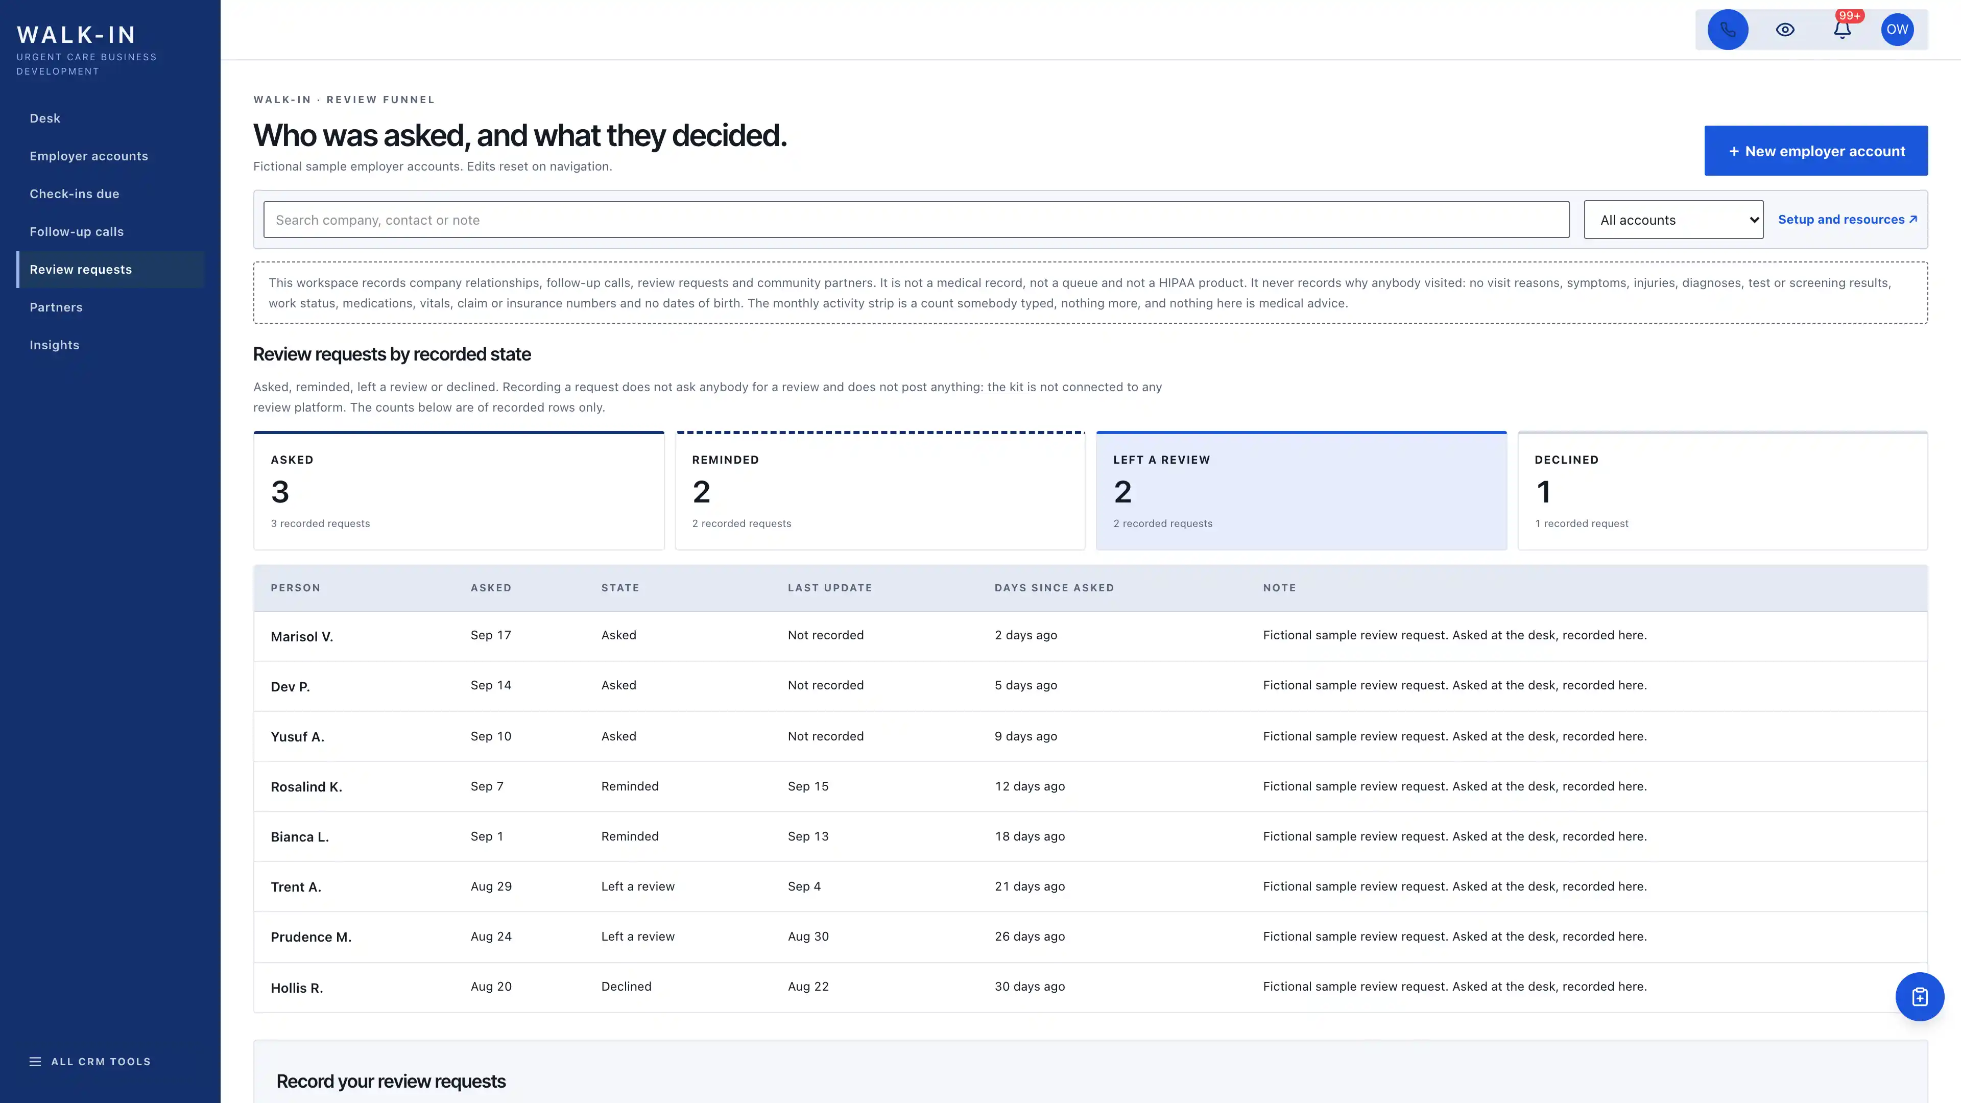Viewport: 1961px width, 1103px height.
Task: Select the Left a review card
Action: pyautogui.click(x=1301, y=491)
